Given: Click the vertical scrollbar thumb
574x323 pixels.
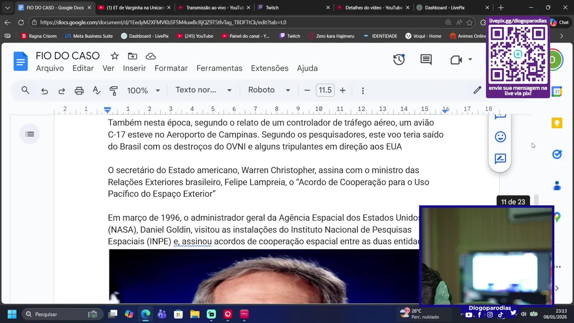Looking at the screenshot, I should (x=536, y=200).
